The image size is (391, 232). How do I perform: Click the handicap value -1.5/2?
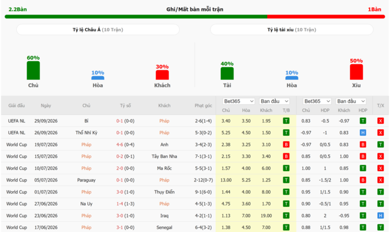(x=325, y=180)
